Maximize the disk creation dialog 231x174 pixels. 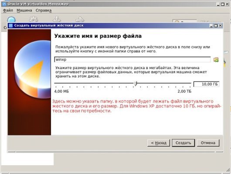point(216,26)
